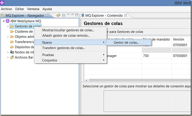Click the collapse all icon in Navegador toolbar

coord(64,16)
